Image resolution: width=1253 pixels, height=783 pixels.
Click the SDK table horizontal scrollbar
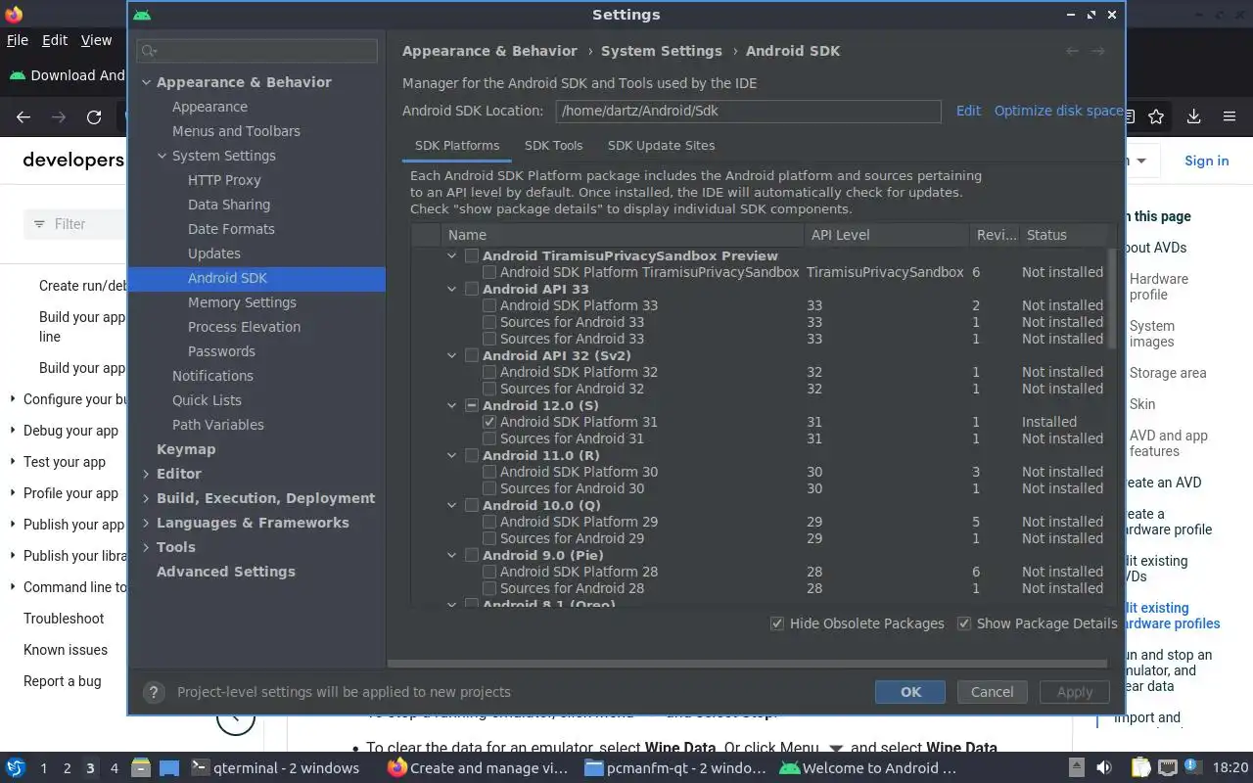coord(747,663)
